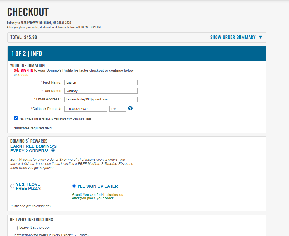This screenshot has height=236, width=289.
Task: Click the Last Name input field
Action: point(101,91)
